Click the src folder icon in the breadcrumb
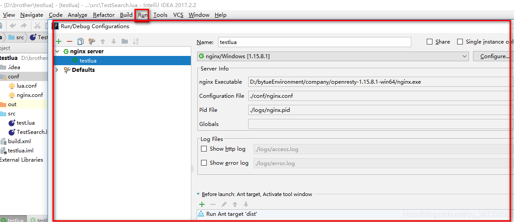 [11, 37]
